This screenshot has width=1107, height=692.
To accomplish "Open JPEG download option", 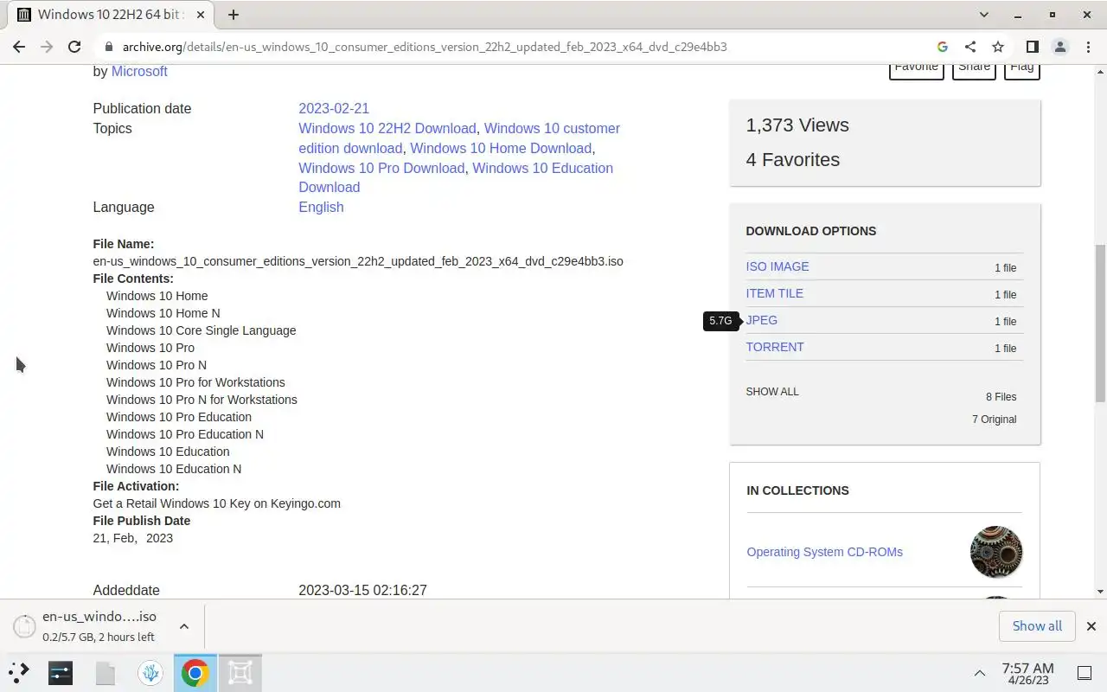I will tap(762, 320).
